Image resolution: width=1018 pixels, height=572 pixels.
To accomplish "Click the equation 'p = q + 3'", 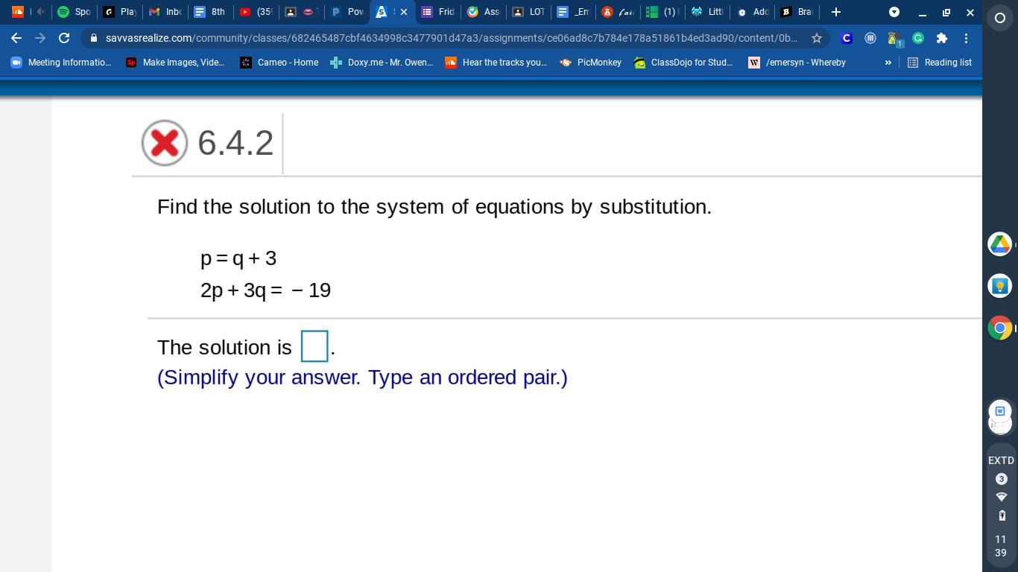I will (238, 258).
